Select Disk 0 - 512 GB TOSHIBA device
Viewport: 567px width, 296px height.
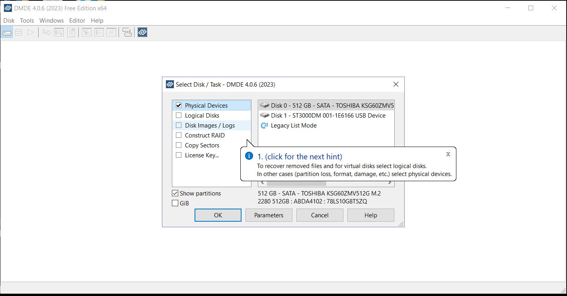click(326, 106)
